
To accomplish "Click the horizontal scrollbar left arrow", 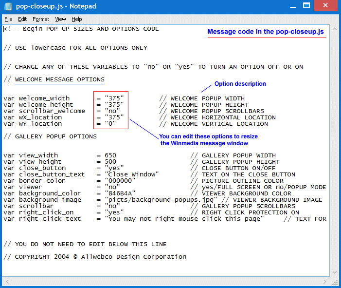I will [x=6, y=281].
